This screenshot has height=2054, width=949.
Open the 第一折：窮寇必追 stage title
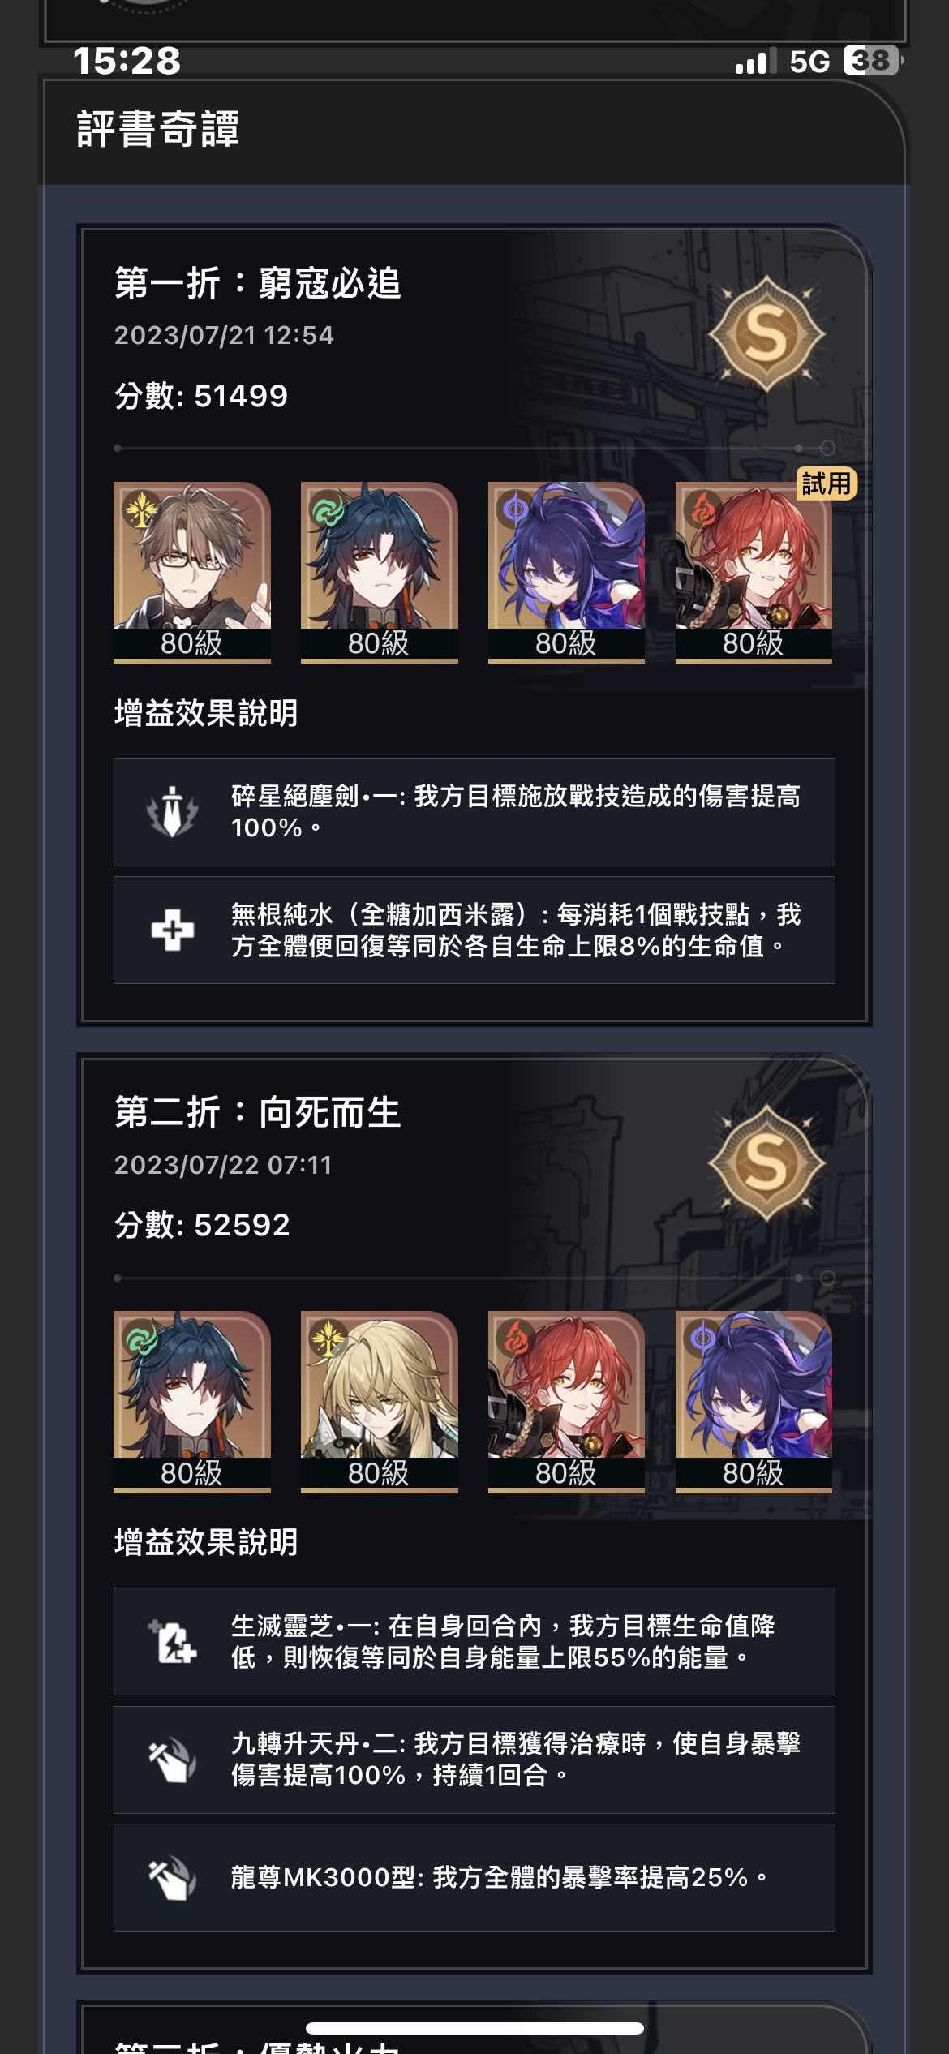pos(258,283)
